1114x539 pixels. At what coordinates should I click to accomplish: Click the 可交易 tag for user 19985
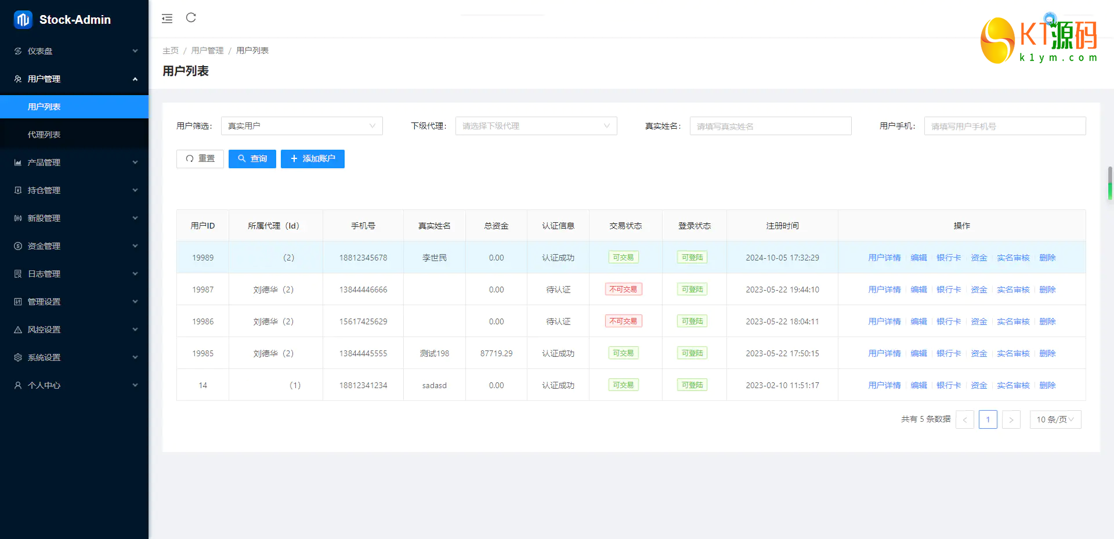coord(624,353)
